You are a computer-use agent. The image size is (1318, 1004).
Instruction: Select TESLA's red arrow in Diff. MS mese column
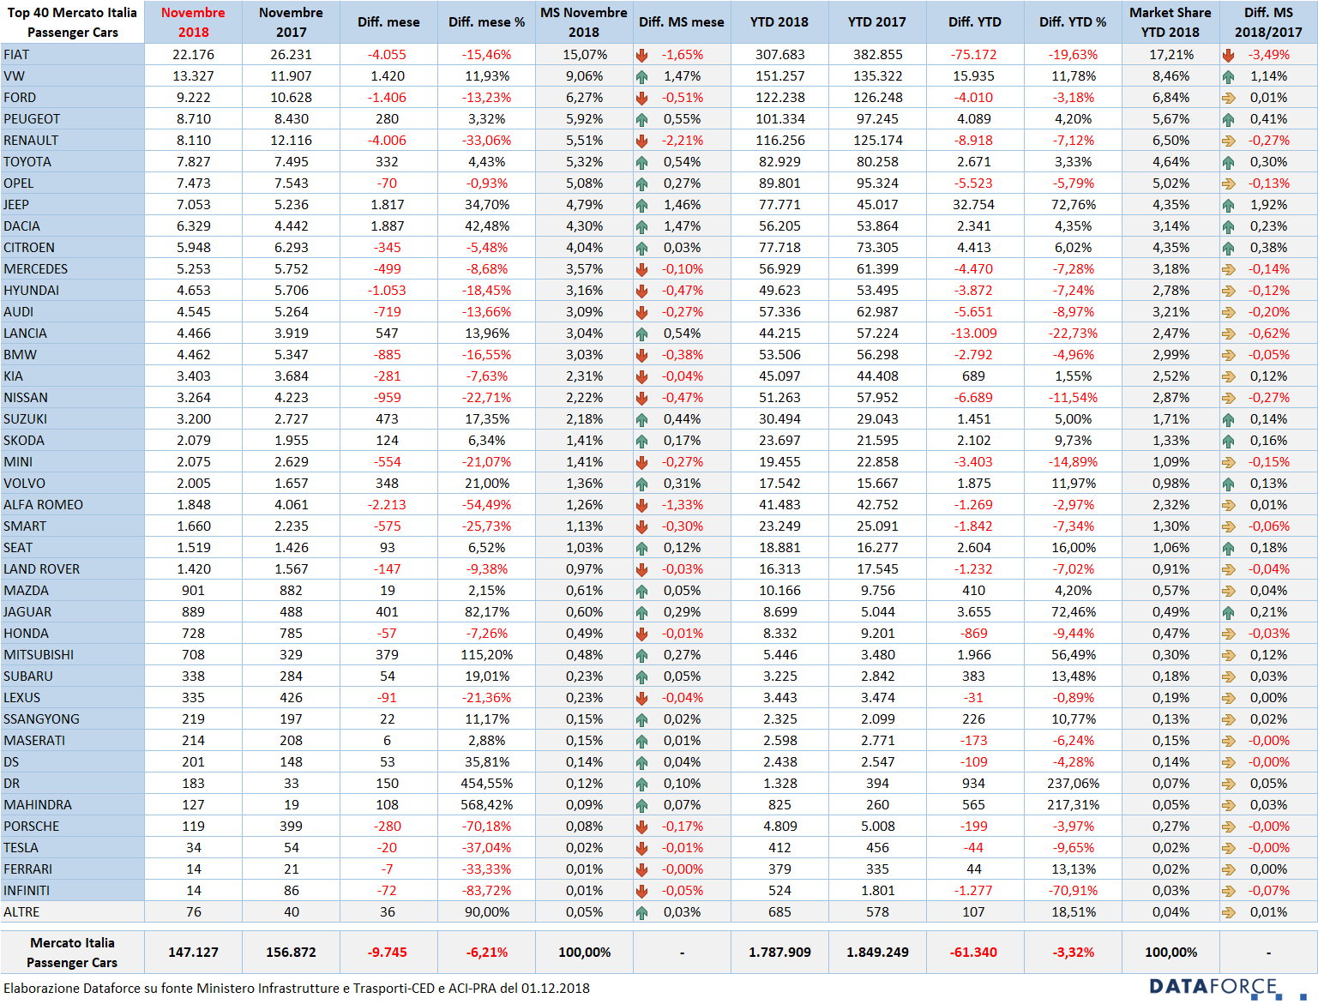click(641, 848)
